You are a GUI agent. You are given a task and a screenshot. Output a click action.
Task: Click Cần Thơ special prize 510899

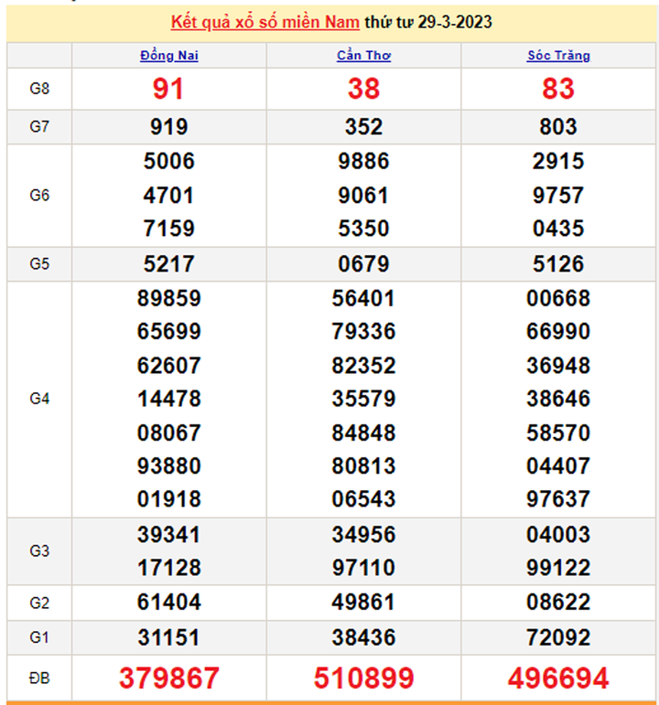coord(363,678)
